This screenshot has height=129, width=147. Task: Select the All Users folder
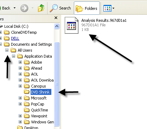point(25,50)
